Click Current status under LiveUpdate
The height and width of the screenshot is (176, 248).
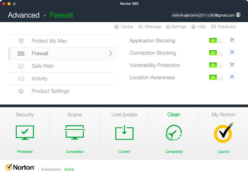124,152
